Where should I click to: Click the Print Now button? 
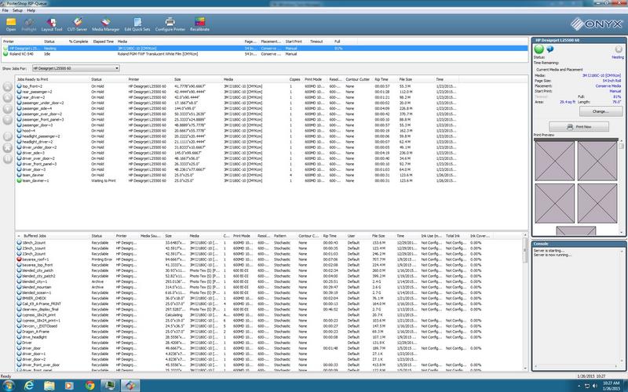[x=579, y=126]
